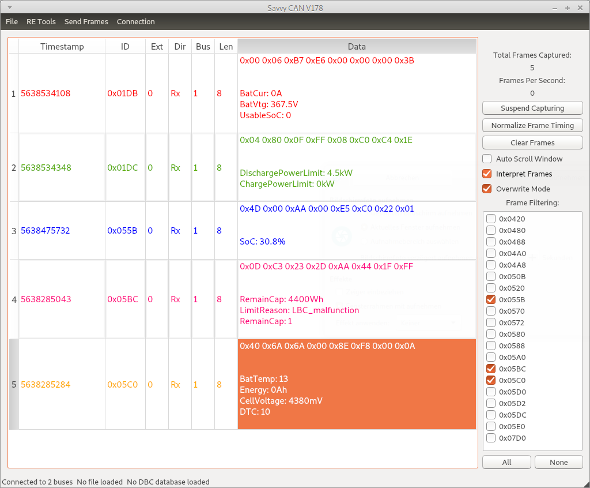Check the 0x0420 frame filter
The width and height of the screenshot is (590, 488).
pos(491,219)
